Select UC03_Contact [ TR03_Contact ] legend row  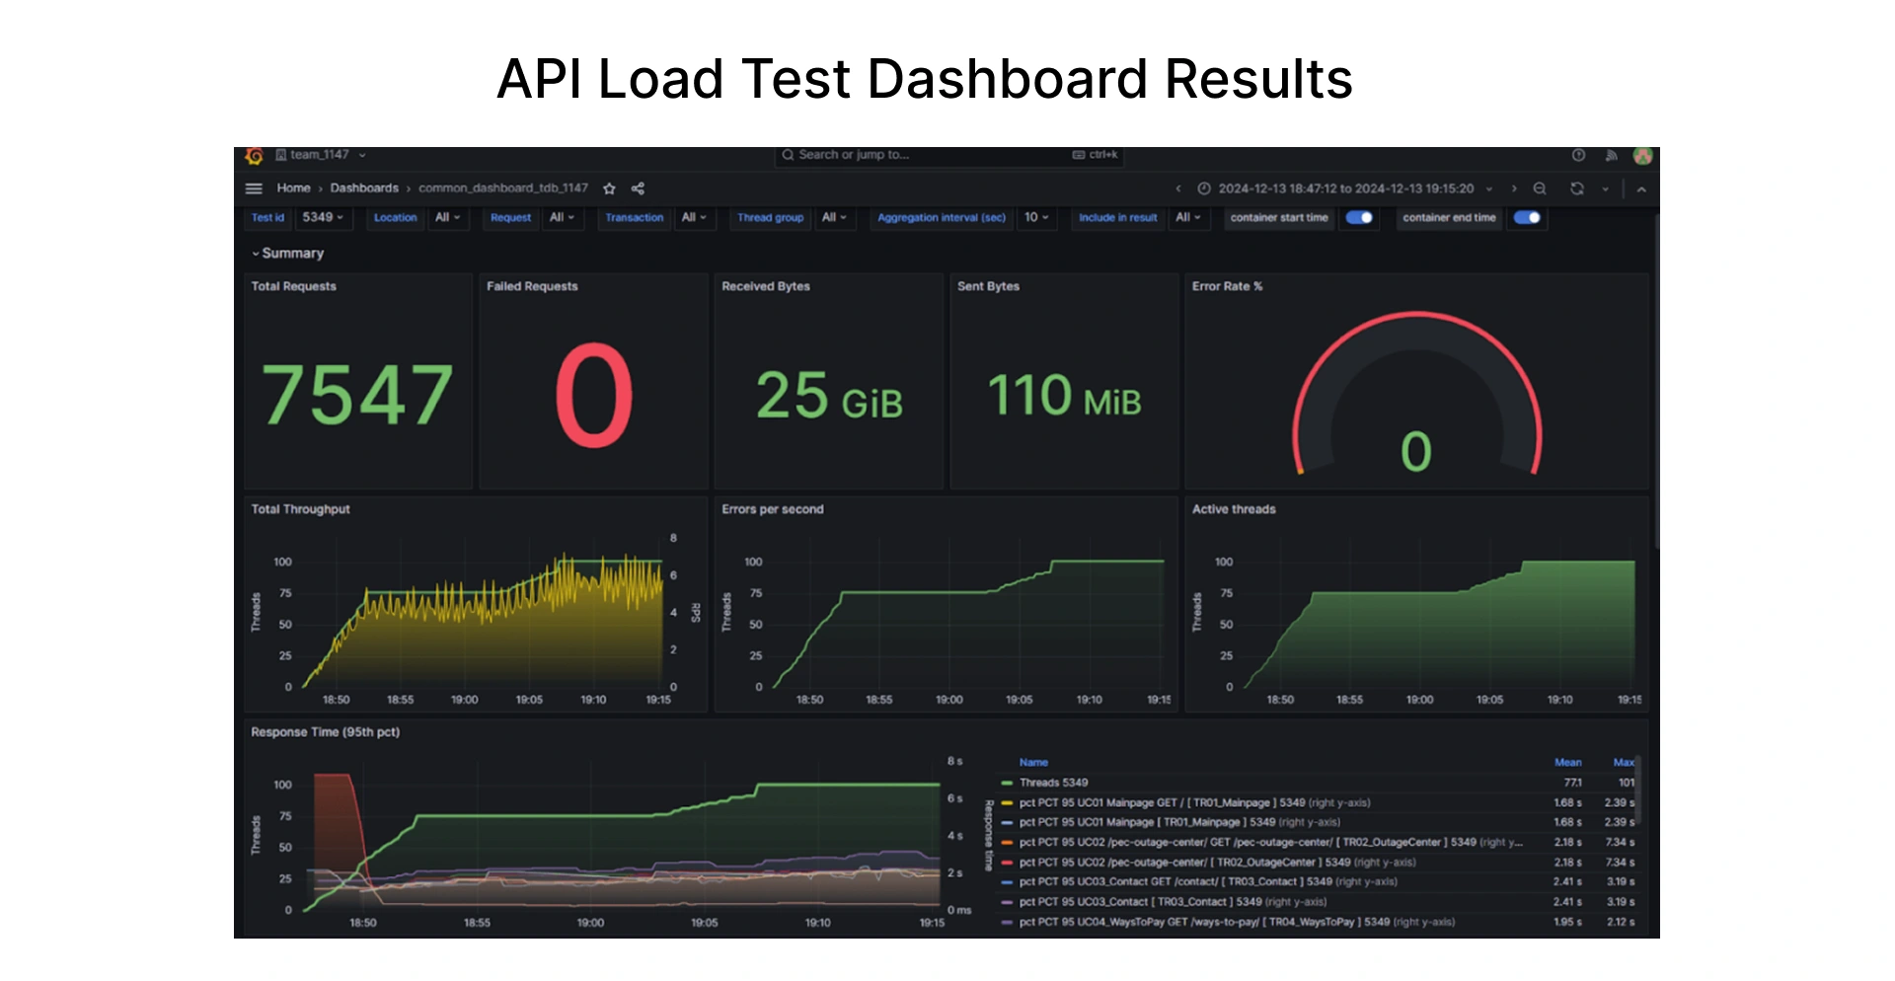coord(1173,902)
